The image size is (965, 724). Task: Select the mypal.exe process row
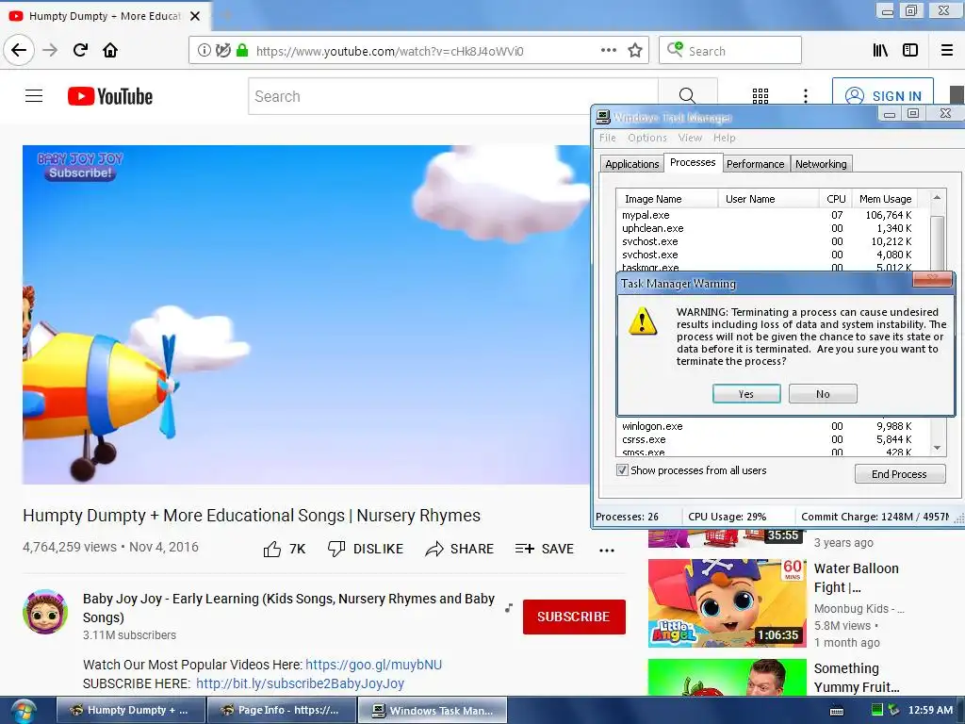767,215
